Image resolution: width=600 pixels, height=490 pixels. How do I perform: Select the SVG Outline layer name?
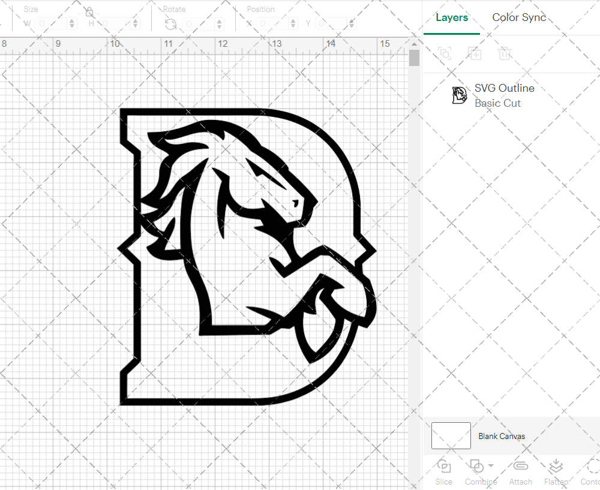click(505, 88)
